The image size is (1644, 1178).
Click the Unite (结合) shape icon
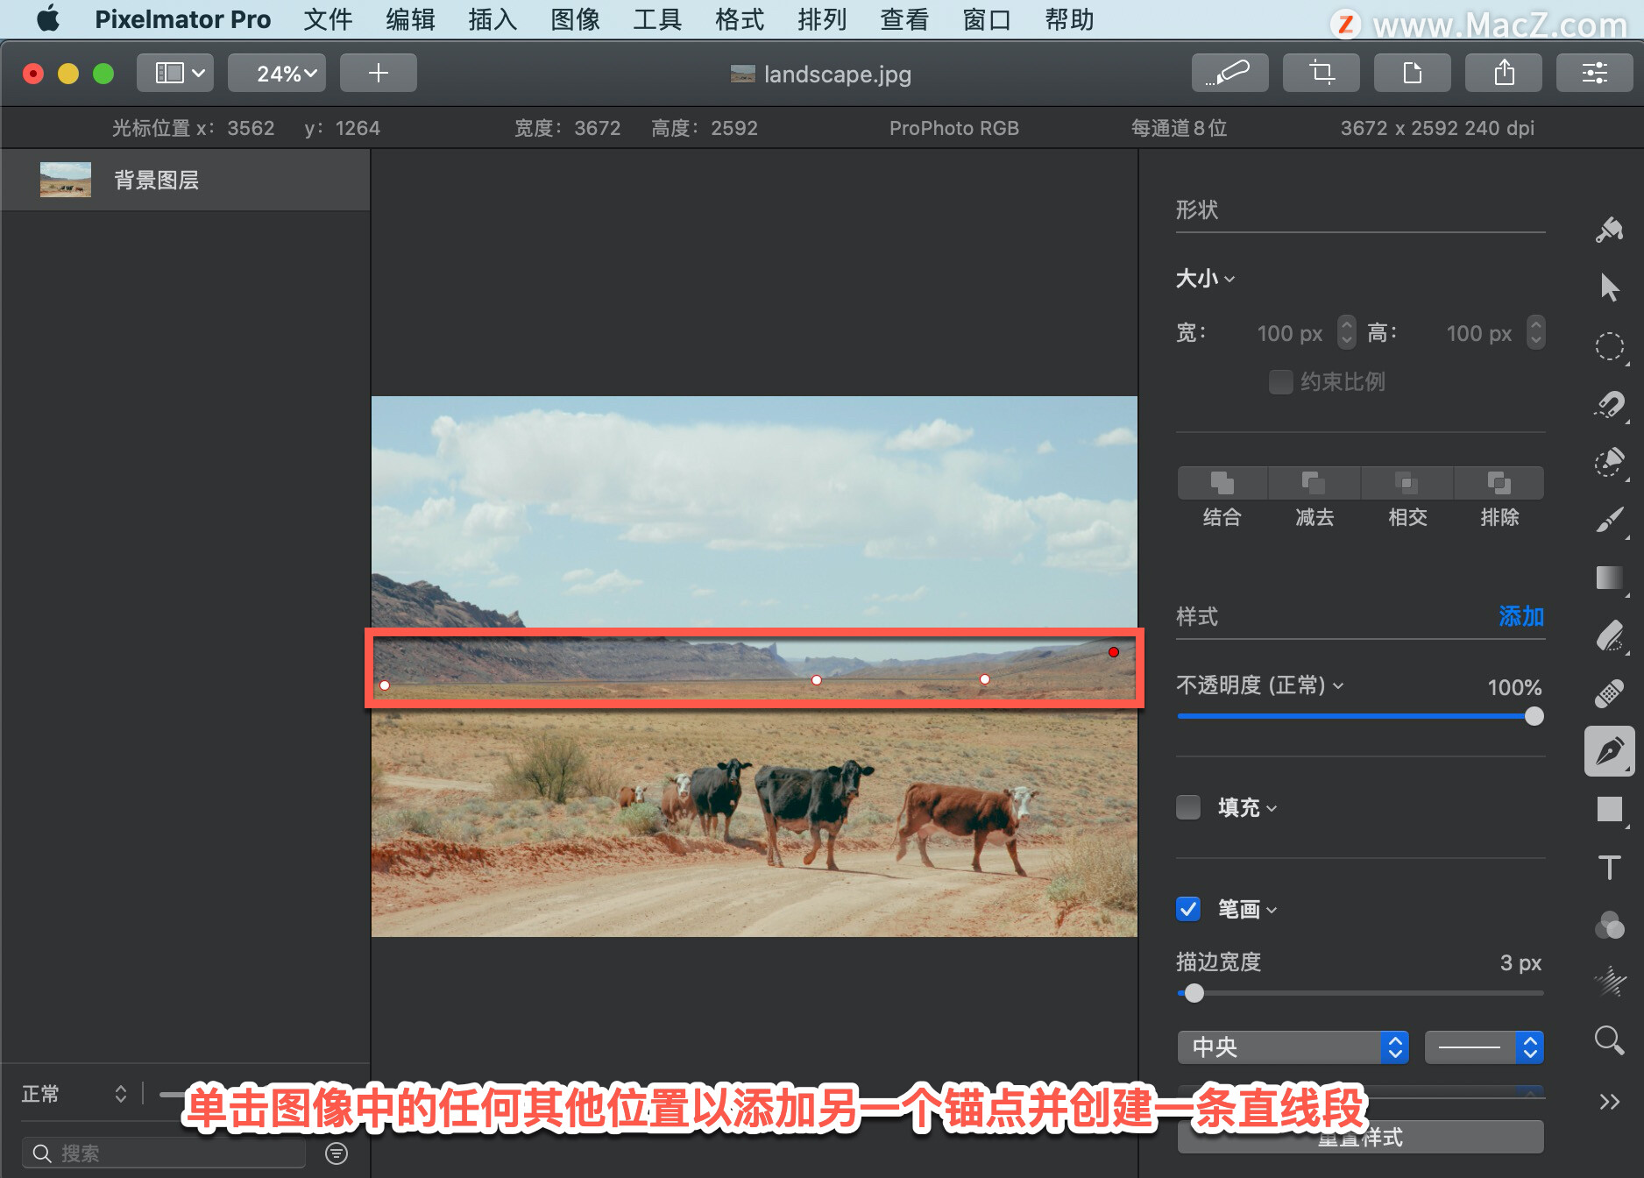tap(1222, 483)
